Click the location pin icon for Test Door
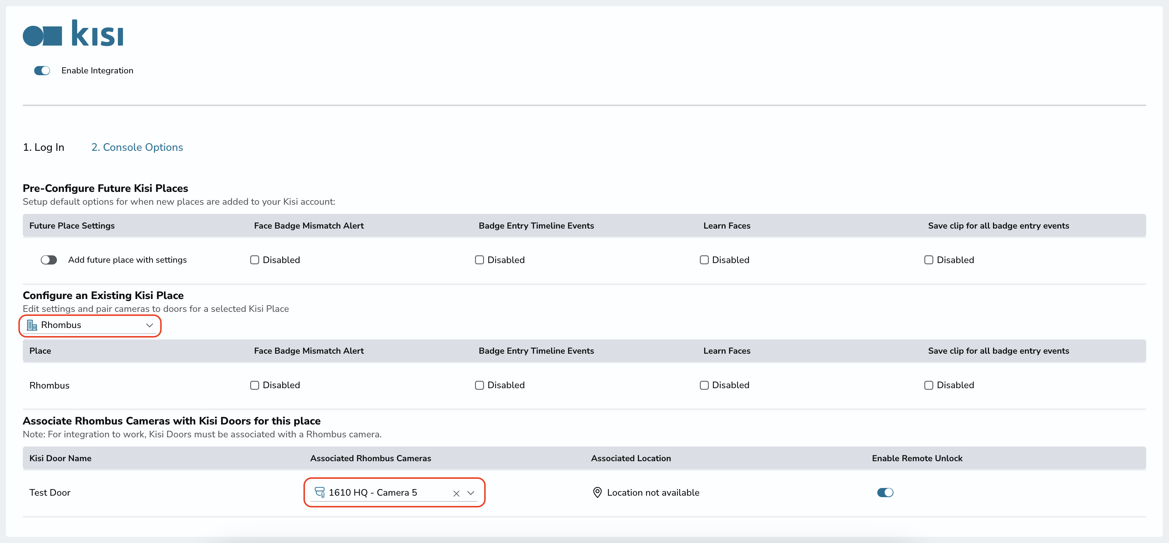 pyautogui.click(x=597, y=492)
